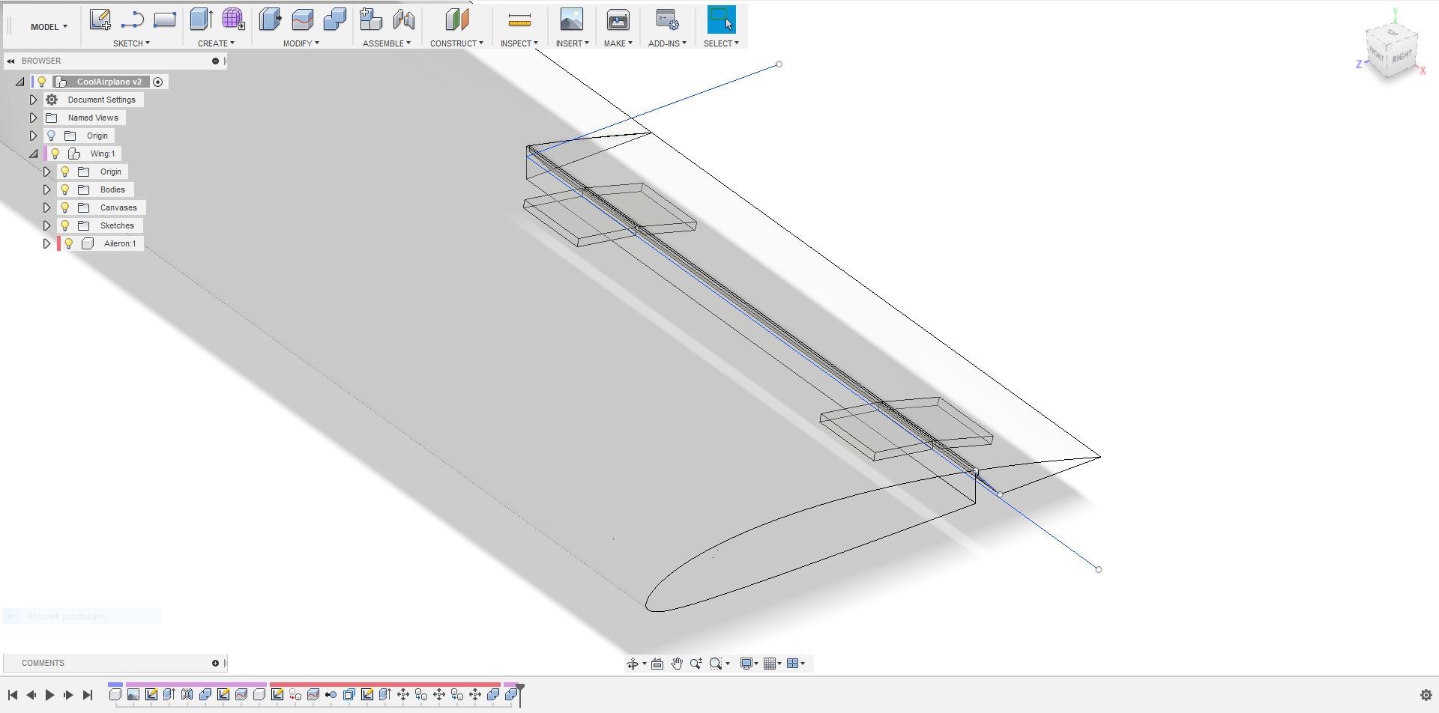Expand the Bodies folder
The width and height of the screenshot is (1439, 713).
click(46, 189)
